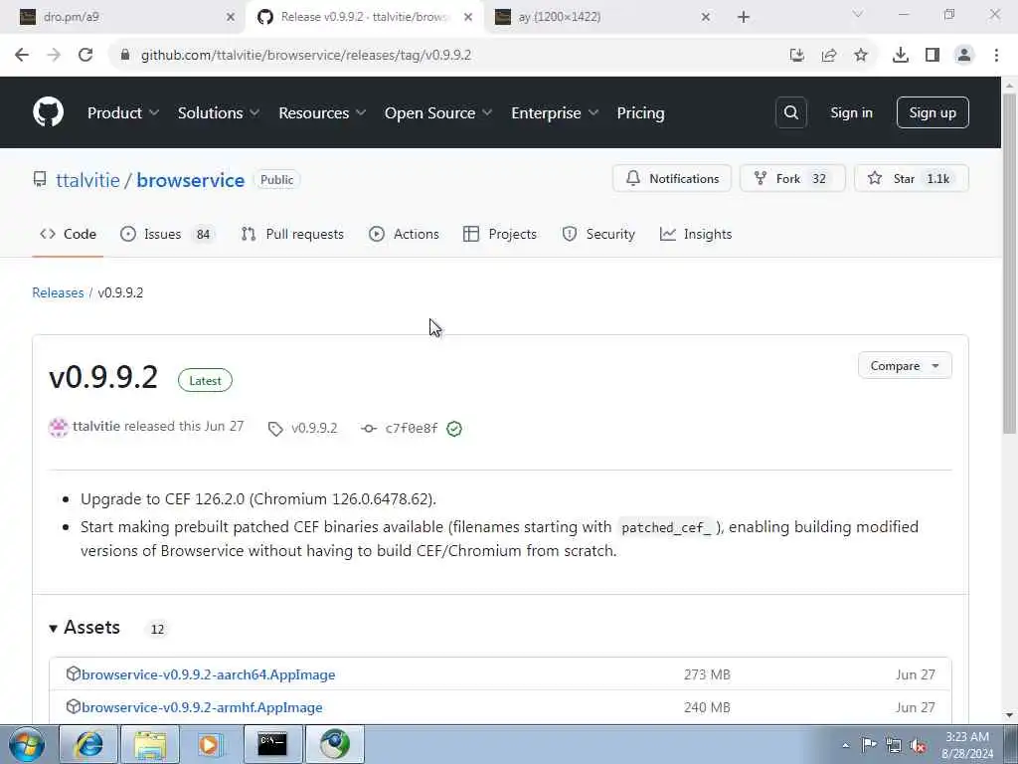Click the install app icon in address bar

click(x=797, y=56)
